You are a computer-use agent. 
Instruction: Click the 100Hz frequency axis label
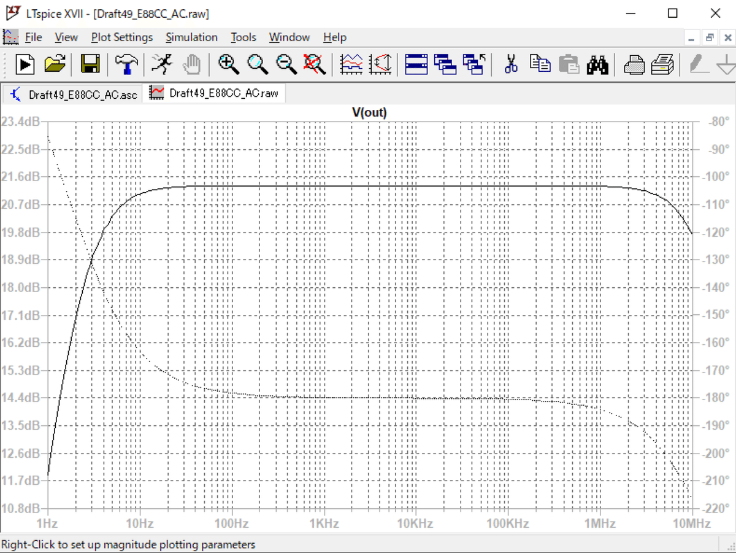click(x=231, y=524)
